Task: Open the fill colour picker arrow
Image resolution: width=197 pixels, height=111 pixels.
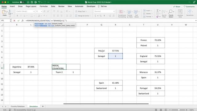Action: 41,16
